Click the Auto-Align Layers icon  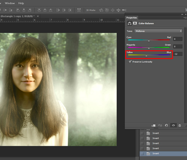pyautogui.click(x=79, y=10)
